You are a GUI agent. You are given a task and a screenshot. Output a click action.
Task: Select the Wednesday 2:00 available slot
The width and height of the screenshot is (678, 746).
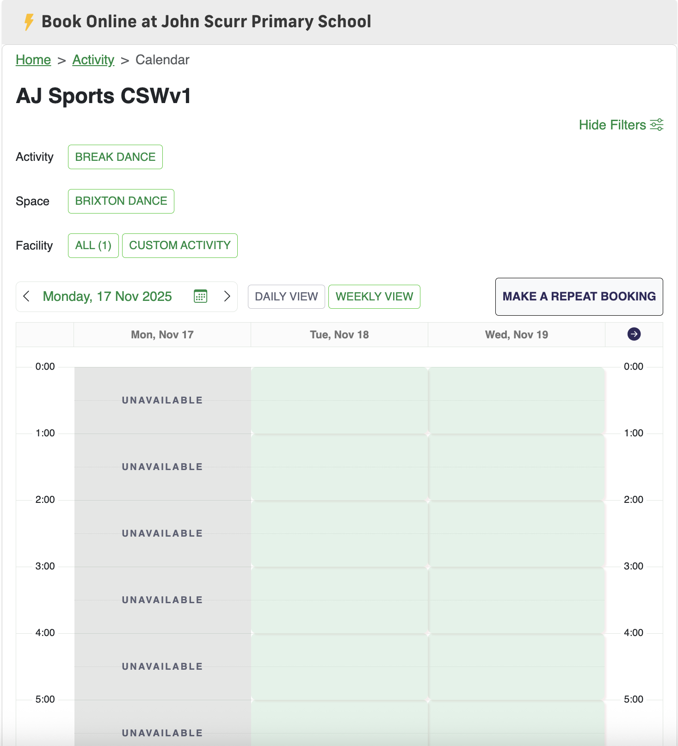coord(517,533)
